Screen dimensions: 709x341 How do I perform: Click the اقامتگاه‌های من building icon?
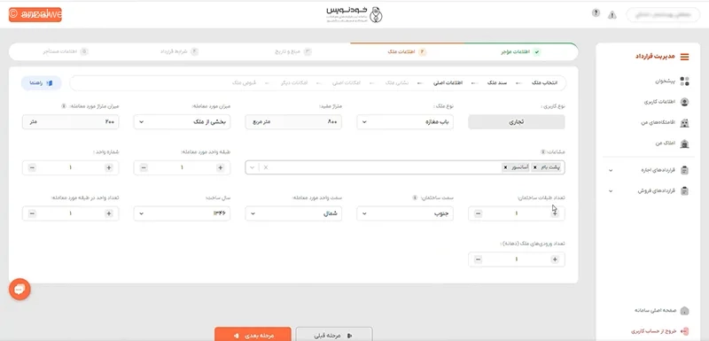click(684, 123)
